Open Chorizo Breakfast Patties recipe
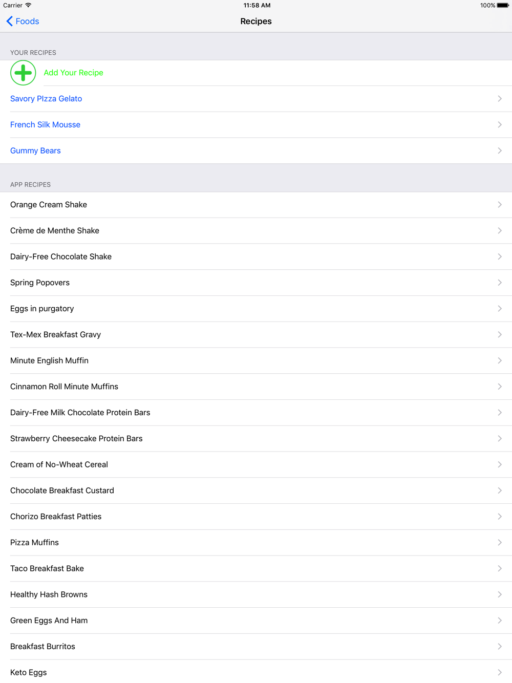The image size is (512, 683). coord(256,517)
